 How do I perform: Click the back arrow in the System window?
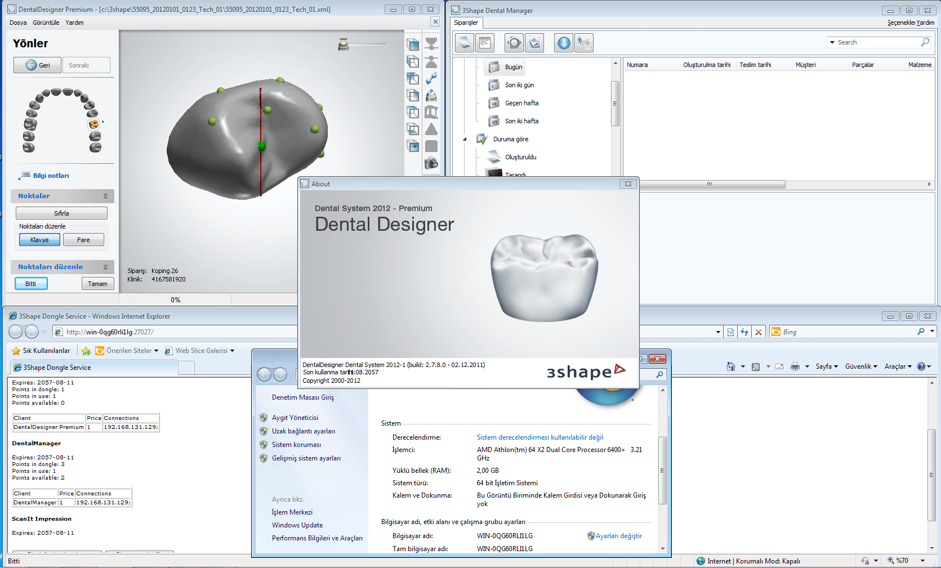tap(264, 374)
